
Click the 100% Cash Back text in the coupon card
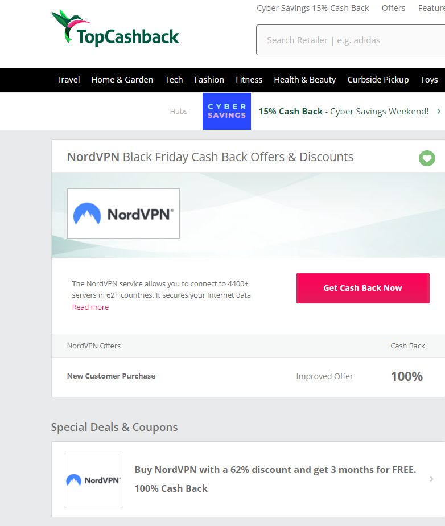click(x=171, y=488)
